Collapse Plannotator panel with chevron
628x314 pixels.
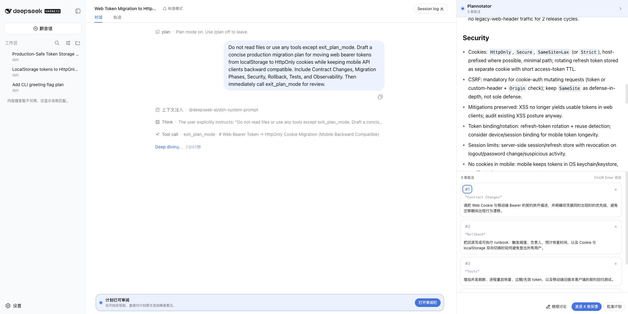tap(620, 9)
